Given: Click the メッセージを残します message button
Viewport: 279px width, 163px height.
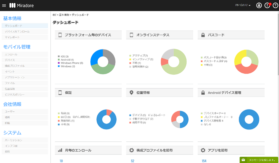Looking at the screenshot, I should pos(259,160).
